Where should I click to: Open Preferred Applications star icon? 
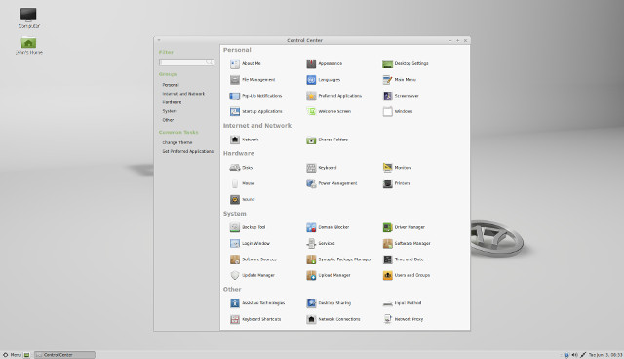[311, 96]
